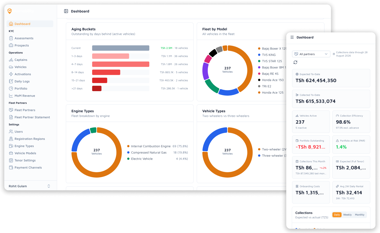The height and width of the screenshot is (233, 380).
Task: Click the Portfolio at Risk warning icon
Action: point(338,141)
